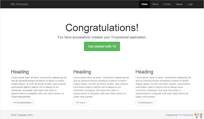Open the About page in navbar

pyautogui.click(x=155, y=4)
